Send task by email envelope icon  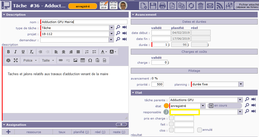click(x=210, y=5)
